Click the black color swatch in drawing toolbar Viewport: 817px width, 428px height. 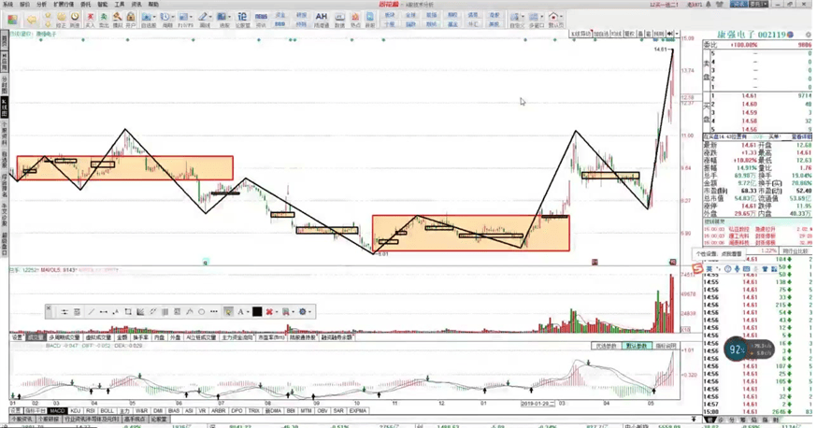[256, 311]
